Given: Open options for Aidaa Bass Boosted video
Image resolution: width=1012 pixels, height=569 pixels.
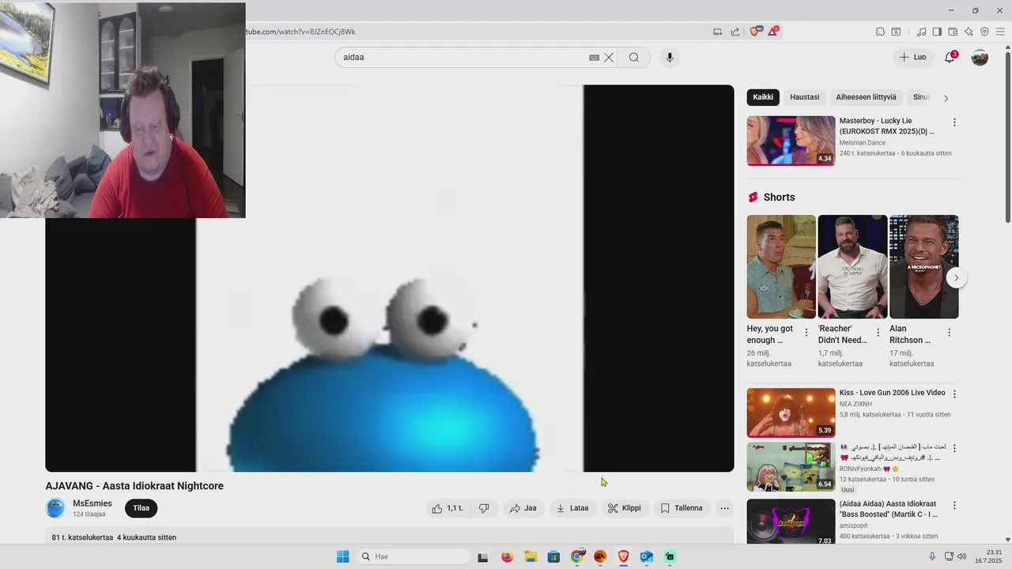Looking at the screenshot, I should coord(954,505).
